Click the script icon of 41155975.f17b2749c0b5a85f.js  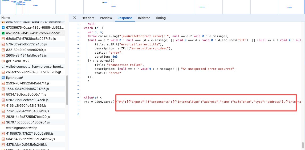pos(3,134)
